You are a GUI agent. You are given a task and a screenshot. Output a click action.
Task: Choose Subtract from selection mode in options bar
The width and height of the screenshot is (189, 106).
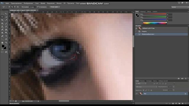pos(15,7)
